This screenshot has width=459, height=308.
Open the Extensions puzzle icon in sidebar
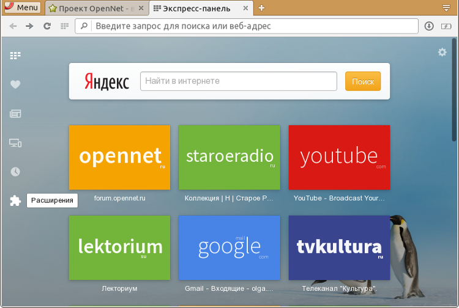15,200
